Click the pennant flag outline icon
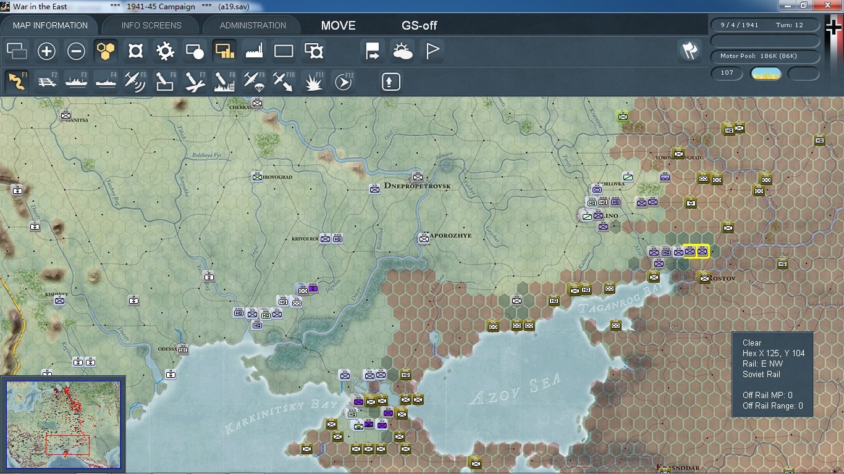This screenshot has width=844, height=474. [433, 51]
